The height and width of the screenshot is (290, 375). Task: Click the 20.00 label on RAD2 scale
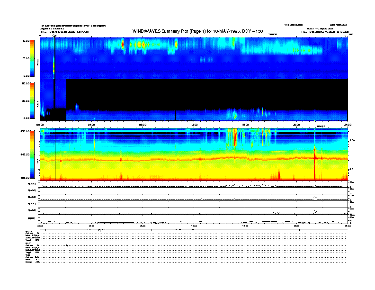[26, 58]
